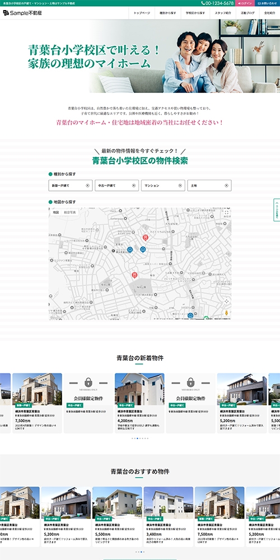The height and width of the screenshot is (560, 280).
Task: Click arrow icon on 新築一戸建て button
Action: click(x=87, y=185)
